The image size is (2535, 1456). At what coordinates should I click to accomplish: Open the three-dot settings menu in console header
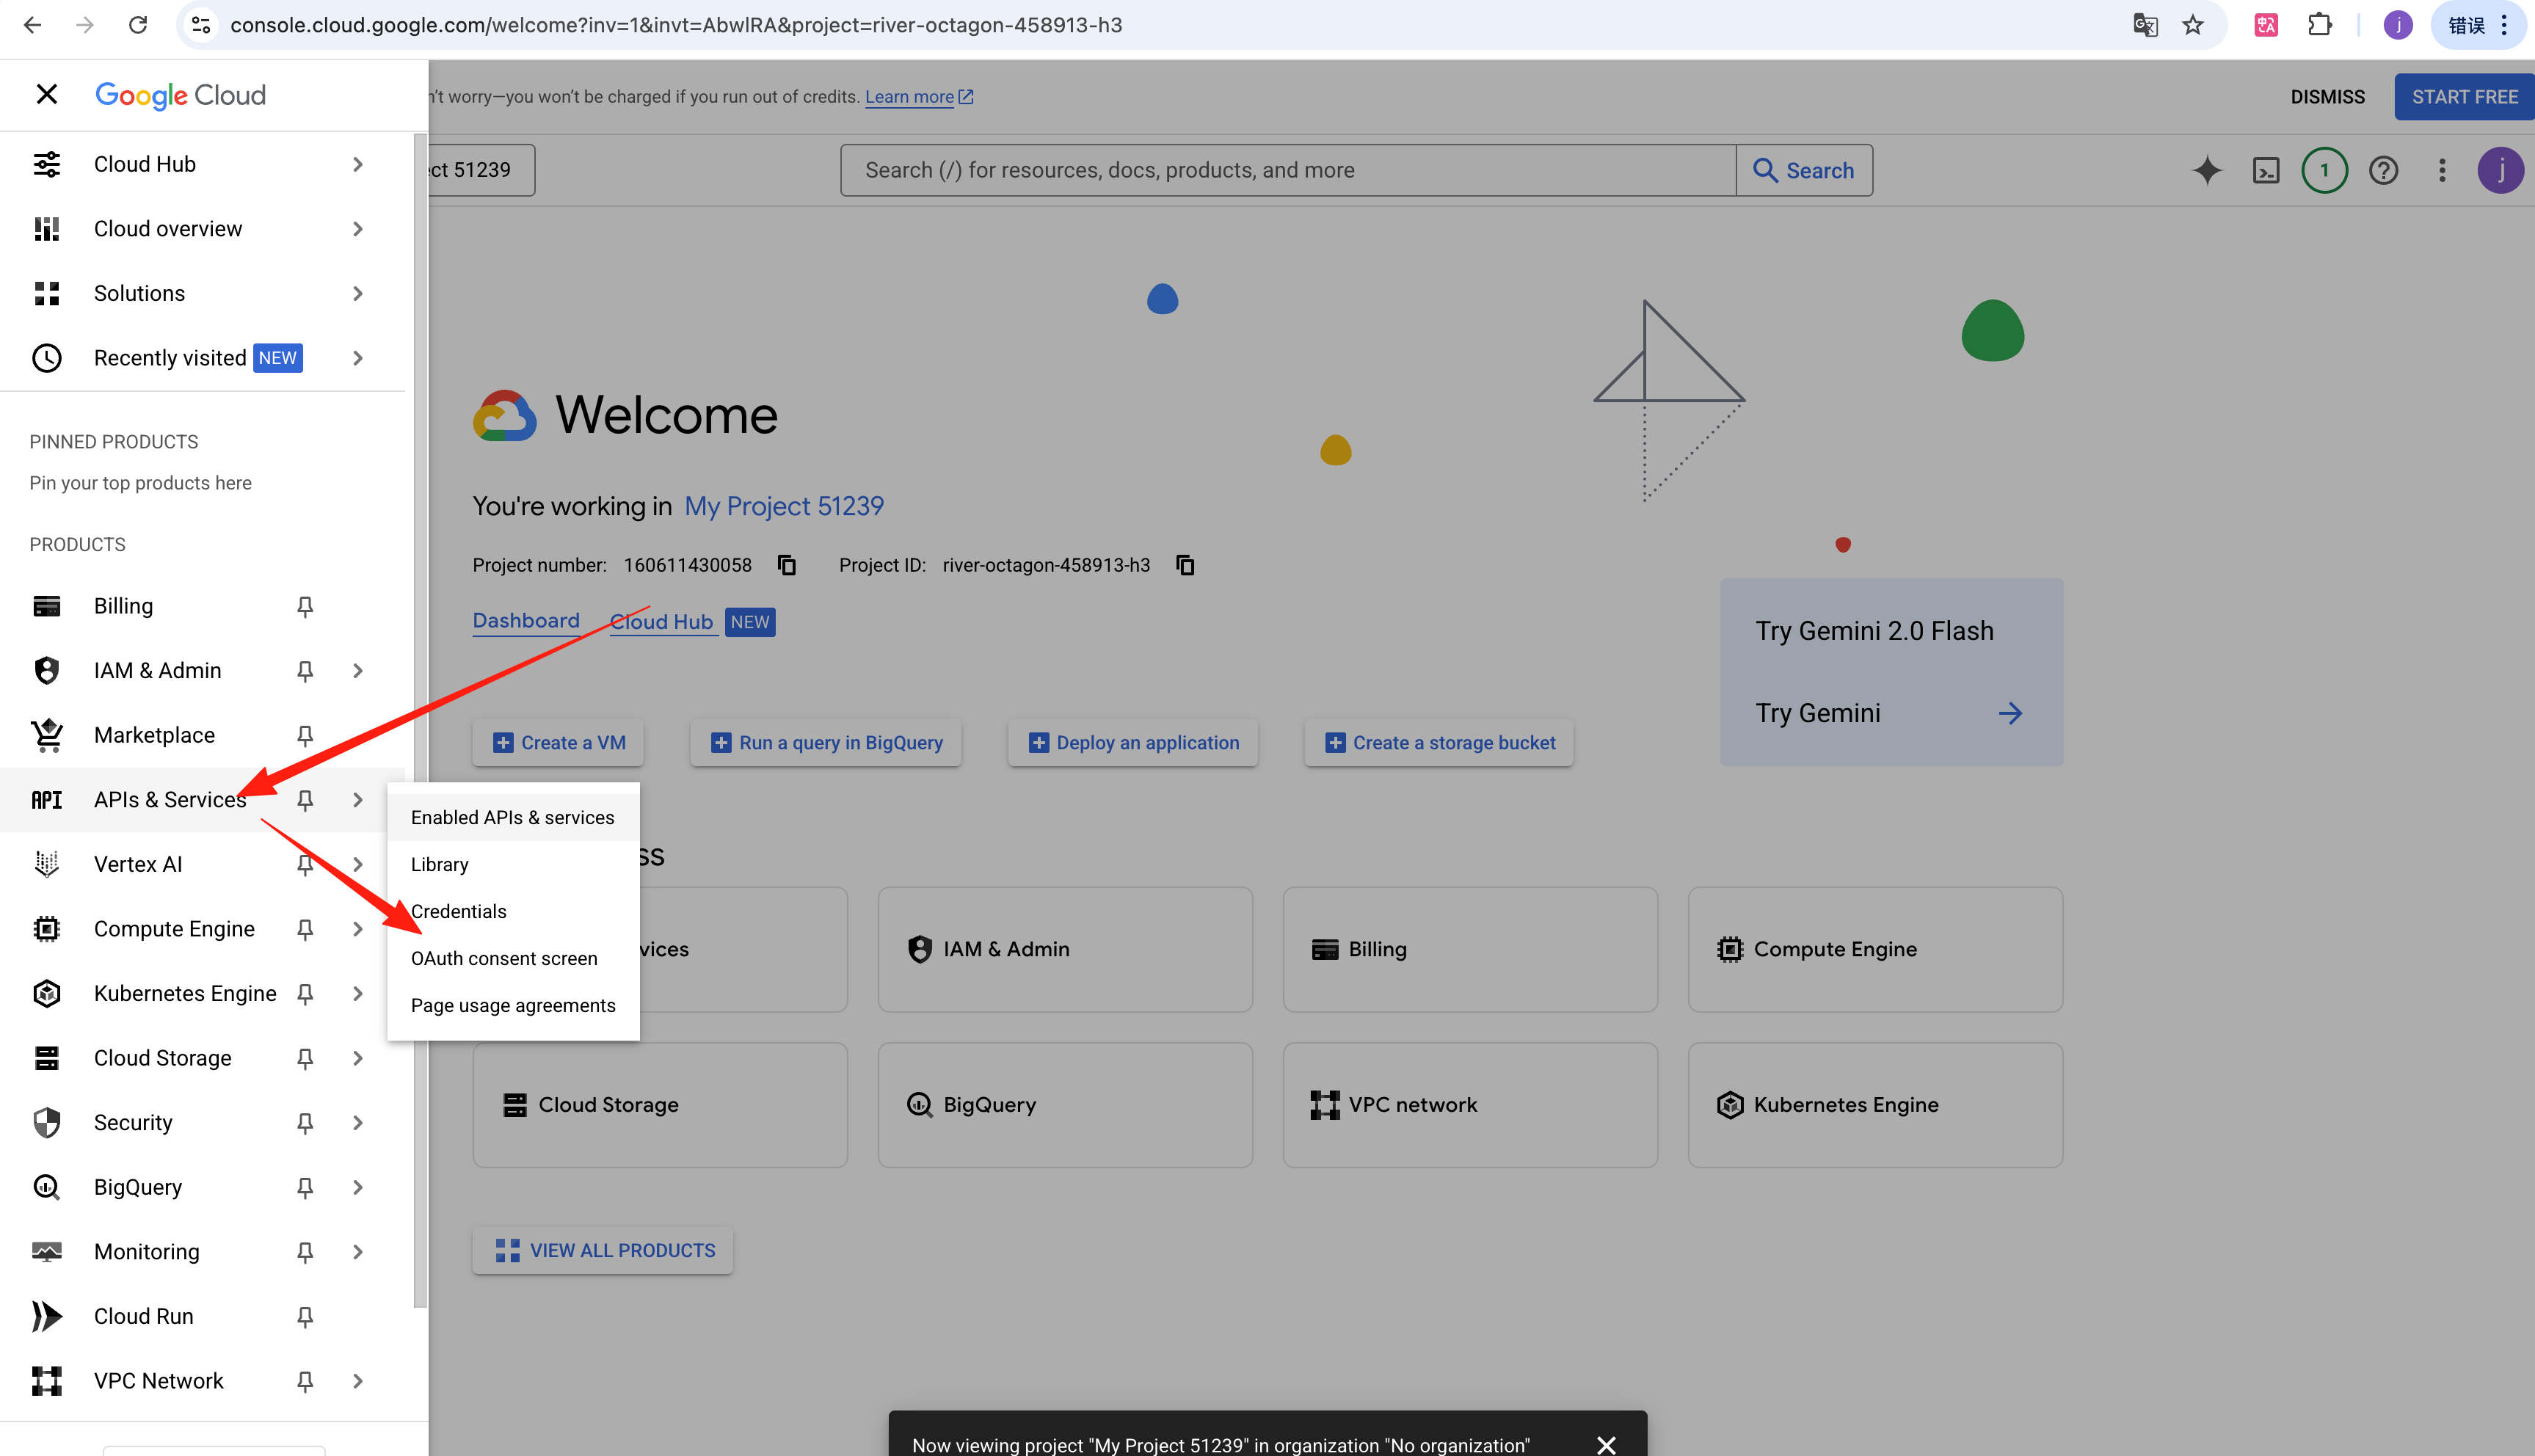click(x=2442, y=171)
